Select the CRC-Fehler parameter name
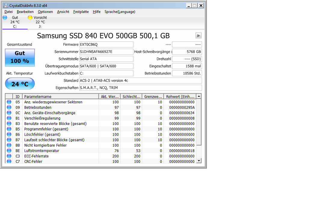Image resolution: width=316 pixels, height=198 pixels. [33, 161]
